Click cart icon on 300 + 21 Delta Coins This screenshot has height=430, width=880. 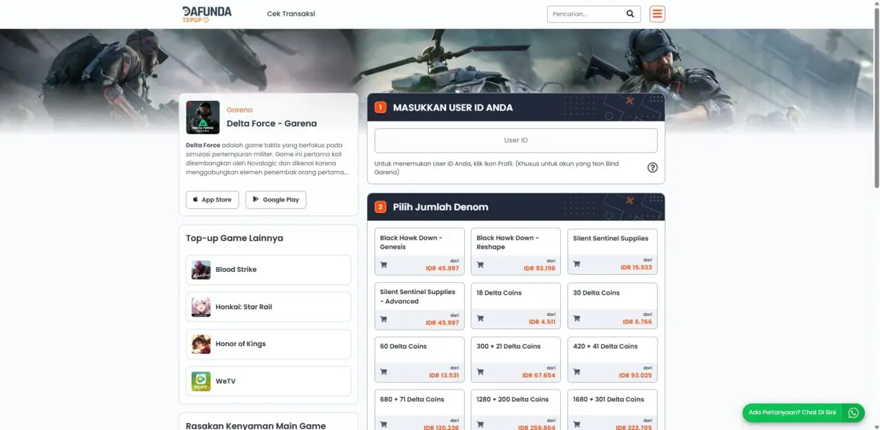click(480, 372)
